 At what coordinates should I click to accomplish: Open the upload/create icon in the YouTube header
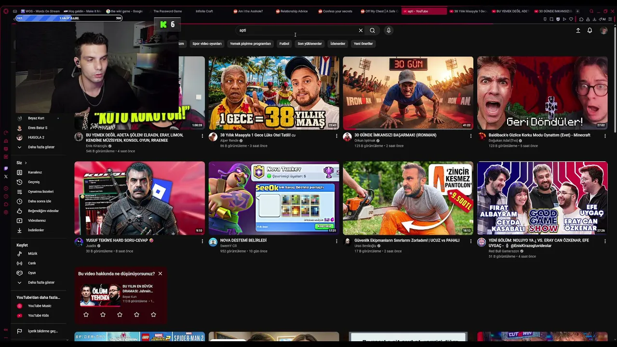[x=578, y=30]
